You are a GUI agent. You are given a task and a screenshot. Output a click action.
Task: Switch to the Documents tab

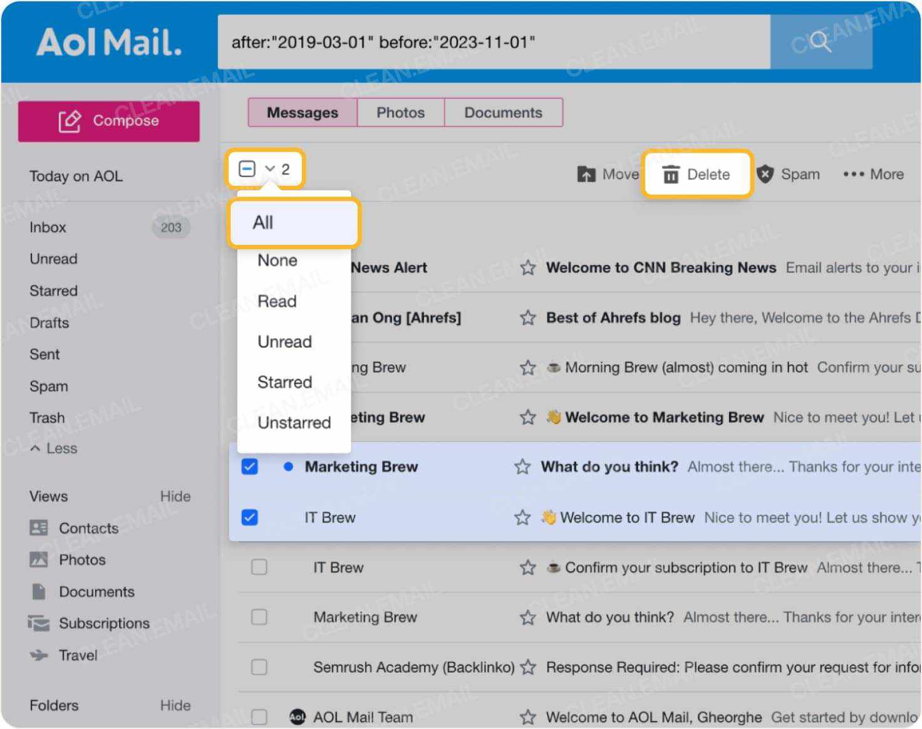tap(503, 112)
